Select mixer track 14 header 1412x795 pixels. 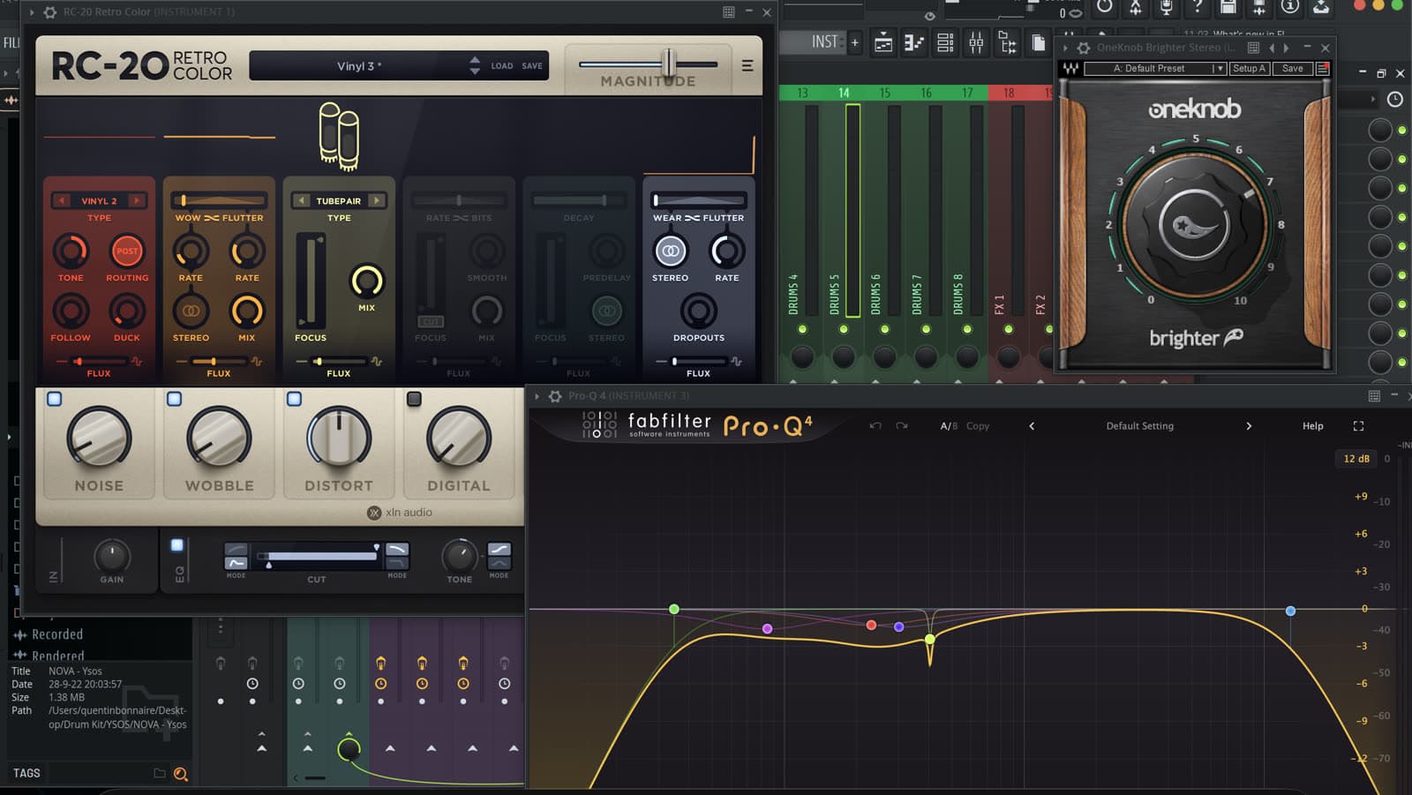point(844,93)
